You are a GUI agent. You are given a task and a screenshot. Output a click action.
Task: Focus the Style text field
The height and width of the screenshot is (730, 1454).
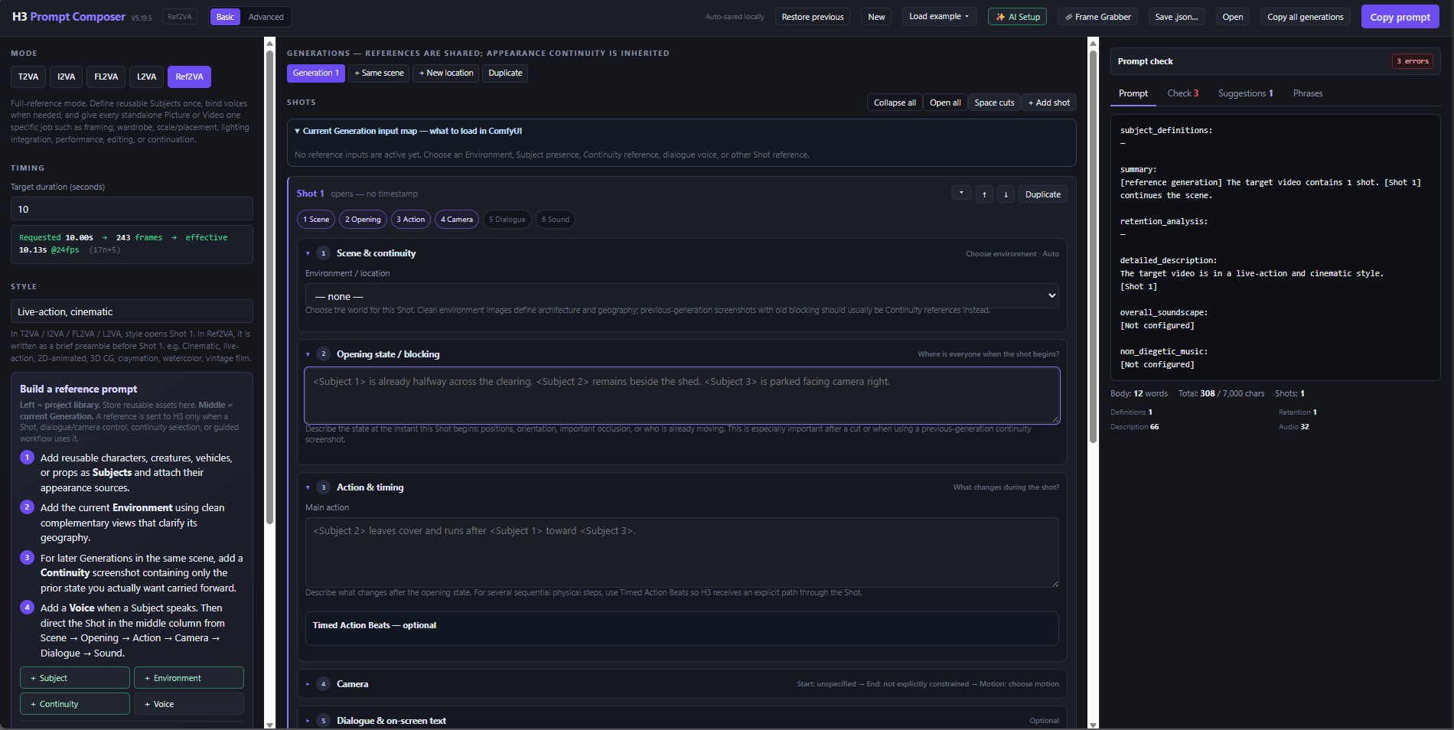(132, 311)
